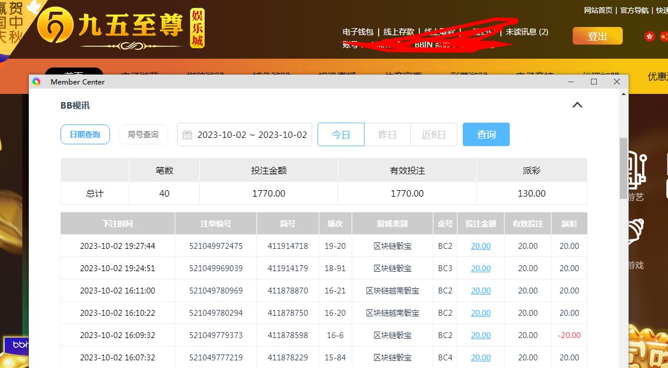668x368 pixels.
Task: Click round number 411878870
Action: 288,291
